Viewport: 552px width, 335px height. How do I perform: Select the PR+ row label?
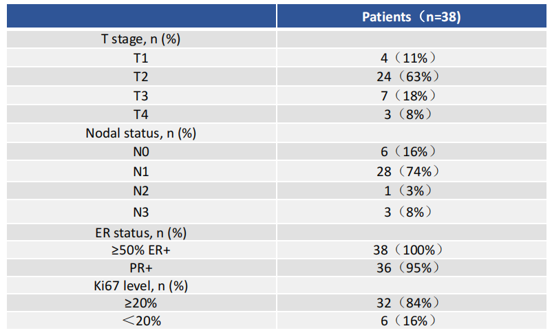140,267
